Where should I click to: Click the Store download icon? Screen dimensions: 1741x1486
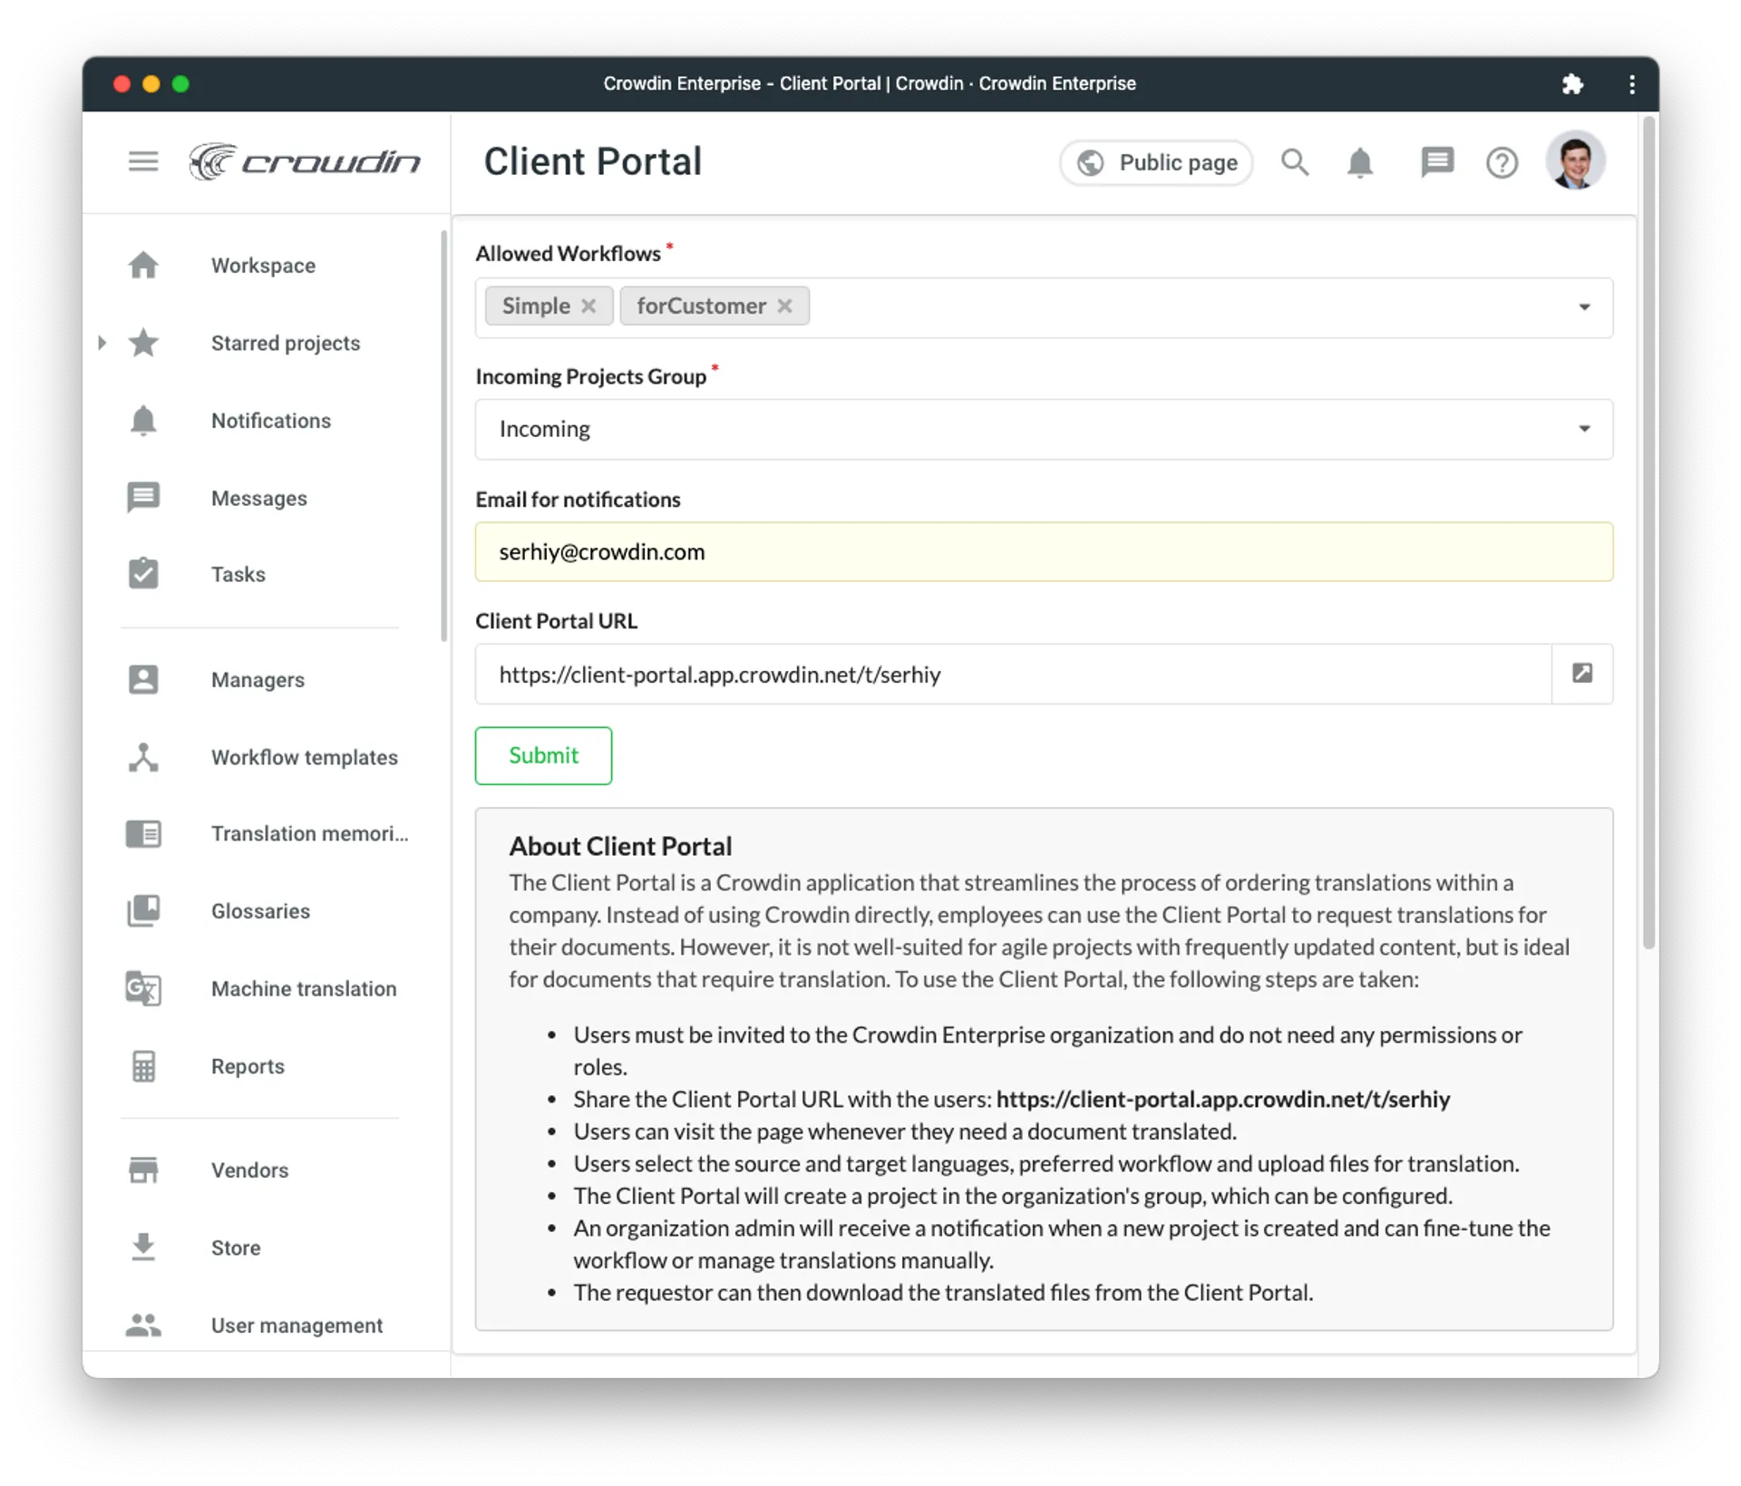click(143, 1248)
